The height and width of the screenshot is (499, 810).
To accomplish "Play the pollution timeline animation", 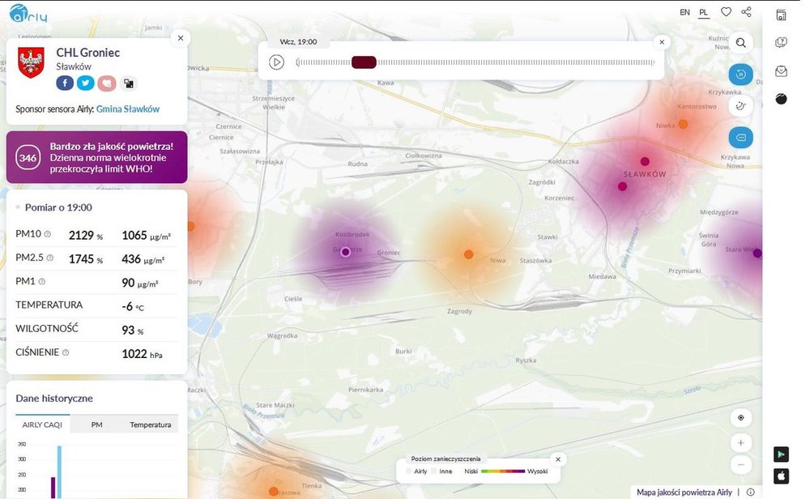I will tap(276, 62).
